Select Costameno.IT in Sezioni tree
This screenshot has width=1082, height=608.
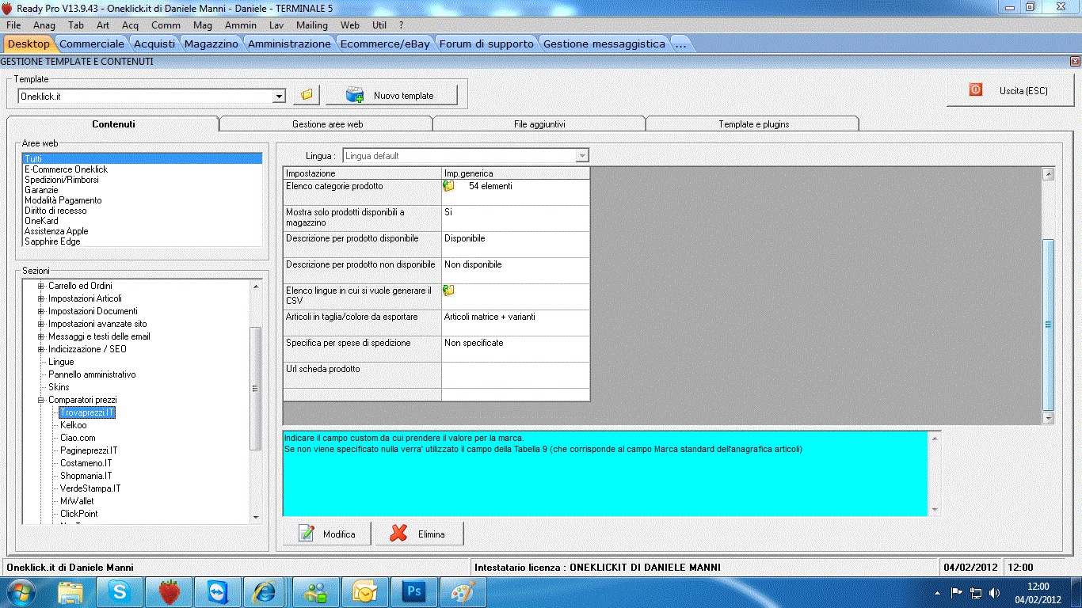click(x=86, y=463)
